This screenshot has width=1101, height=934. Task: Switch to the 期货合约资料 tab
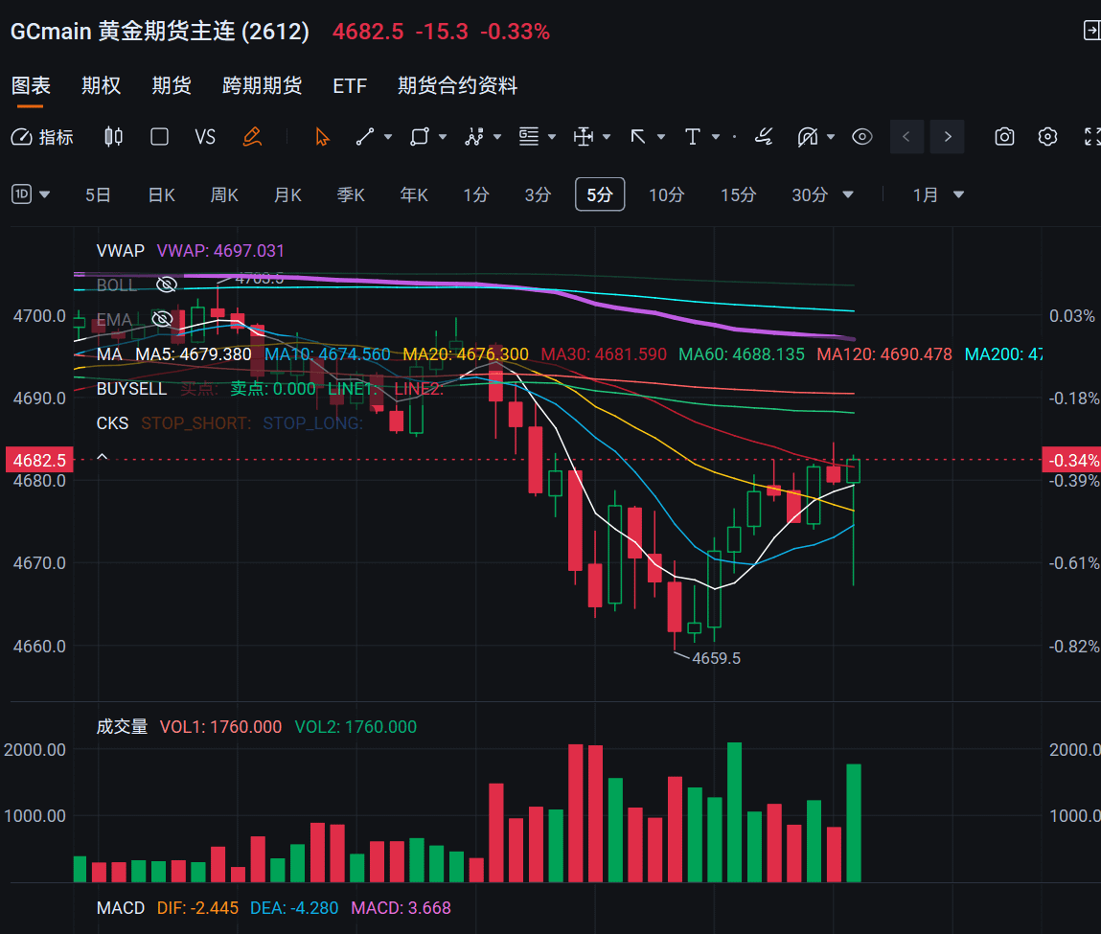(x=457, y=85)
